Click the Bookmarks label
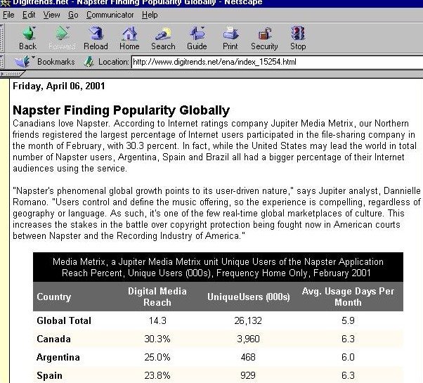423x383 pixels. click(56, 62)
